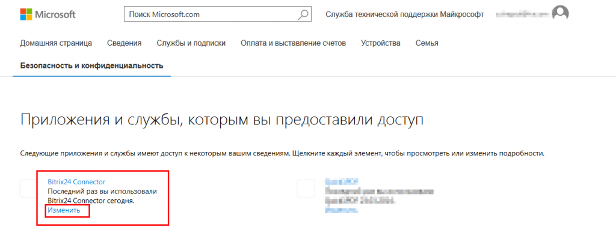
Task: Click the blurred account email text
Action: [522, 14]
